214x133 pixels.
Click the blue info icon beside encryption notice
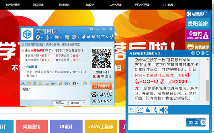coord(22,44)
